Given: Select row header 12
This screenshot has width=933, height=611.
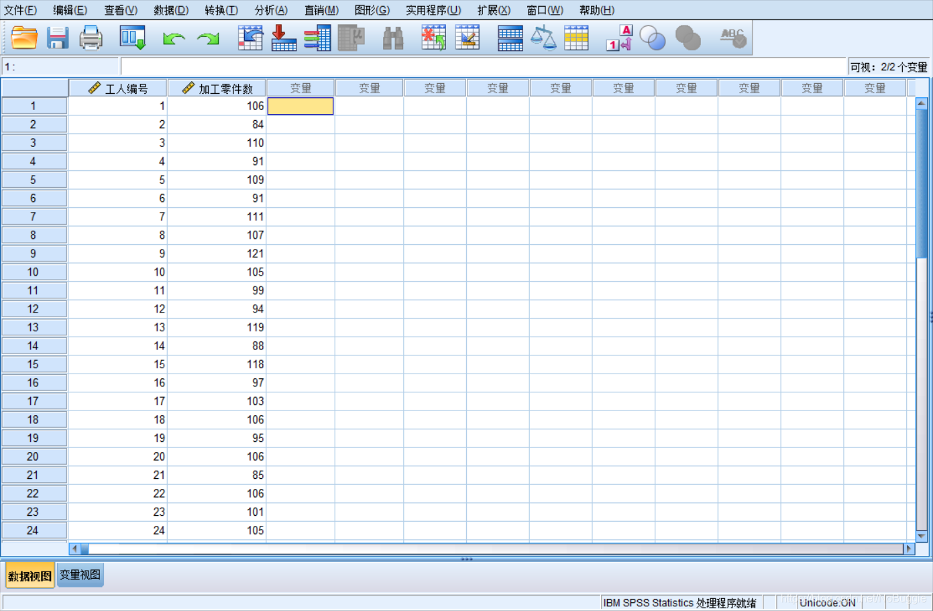Looking at the screenshot, I should 34,309.
